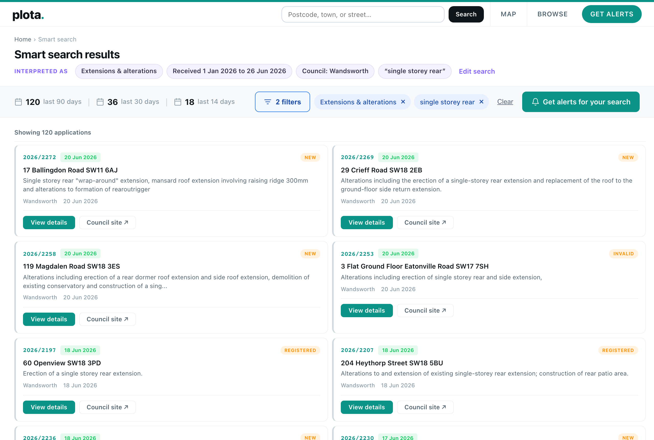Remove the single storey rear filter chip
Image resolution: width=654 pixels, height=440 pixels.
[x=481, y=102]
